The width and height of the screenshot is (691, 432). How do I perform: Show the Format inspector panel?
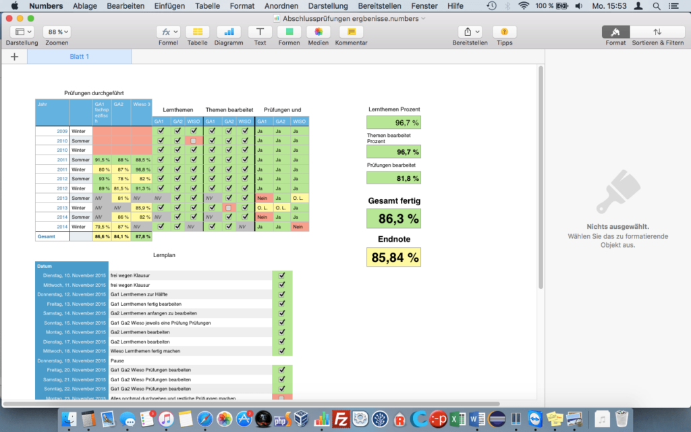615,32
